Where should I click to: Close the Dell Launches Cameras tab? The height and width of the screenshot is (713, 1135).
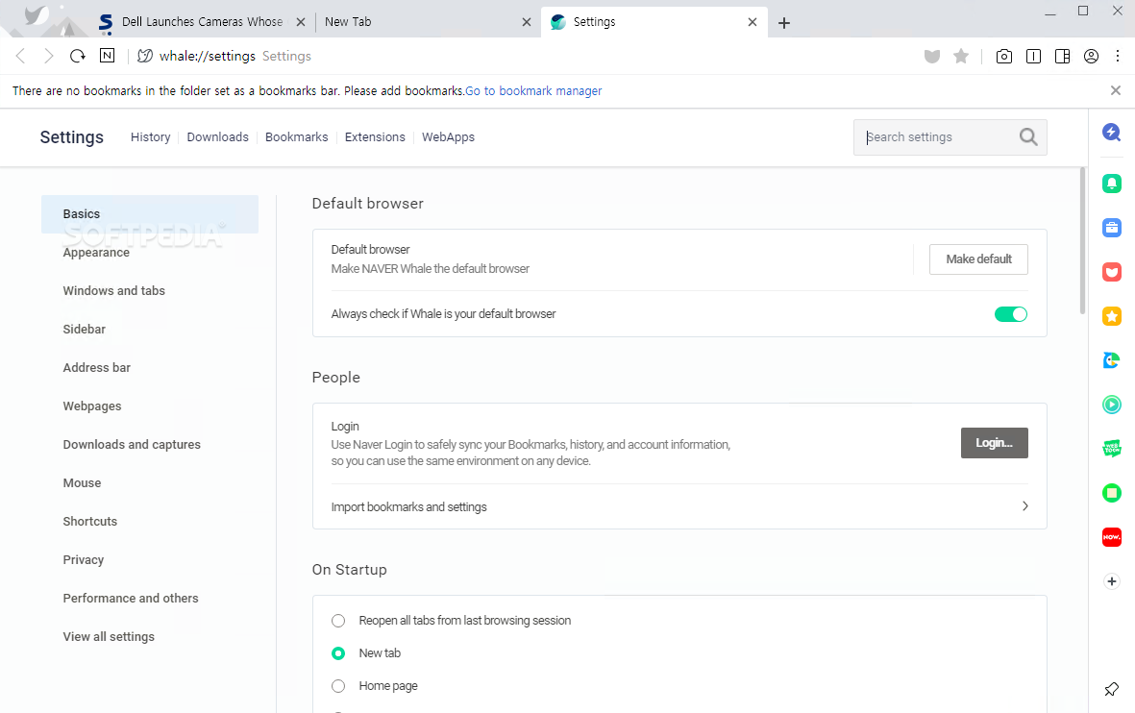(301, 22)
